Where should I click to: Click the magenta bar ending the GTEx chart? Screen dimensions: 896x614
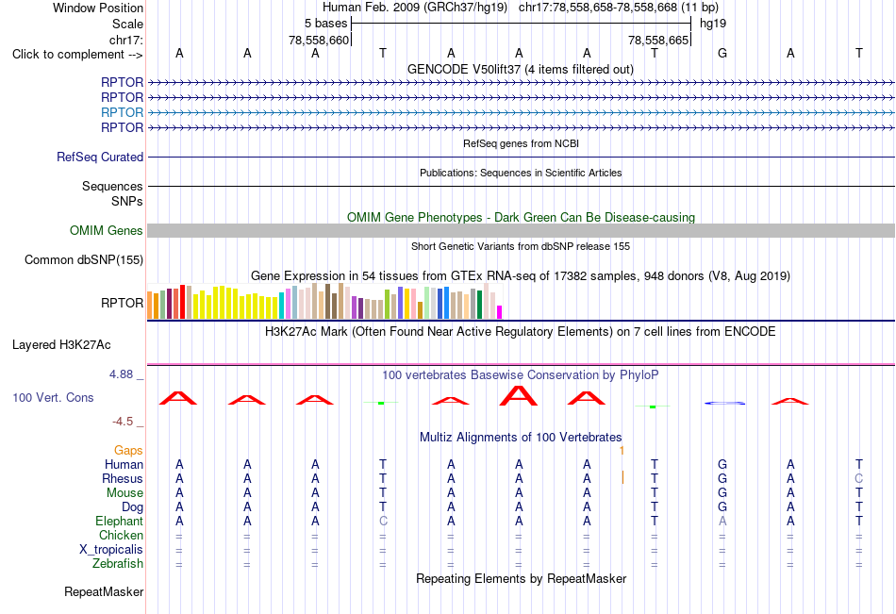[500, 312]
